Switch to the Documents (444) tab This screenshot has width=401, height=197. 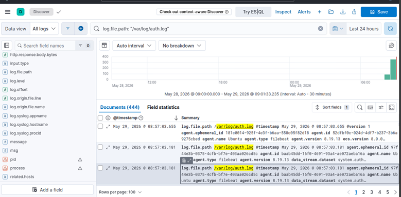120,107
